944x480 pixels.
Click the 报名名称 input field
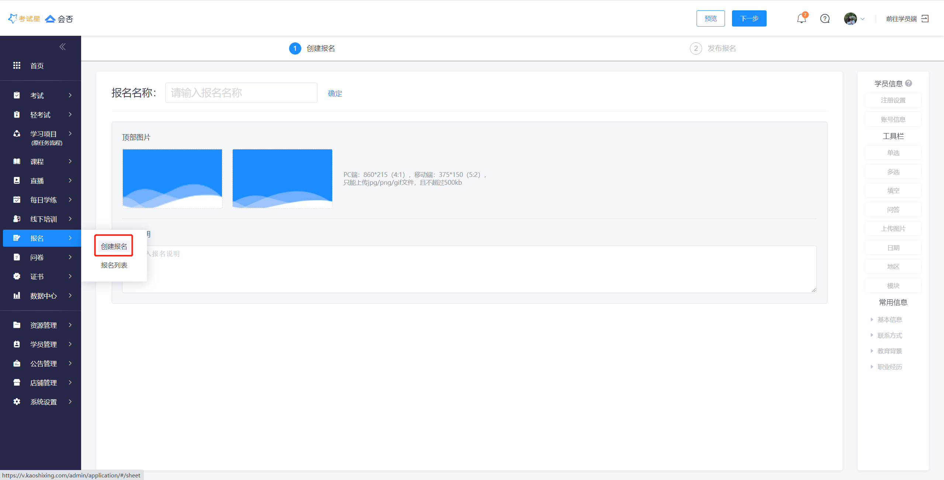click(x=241, y=93)
